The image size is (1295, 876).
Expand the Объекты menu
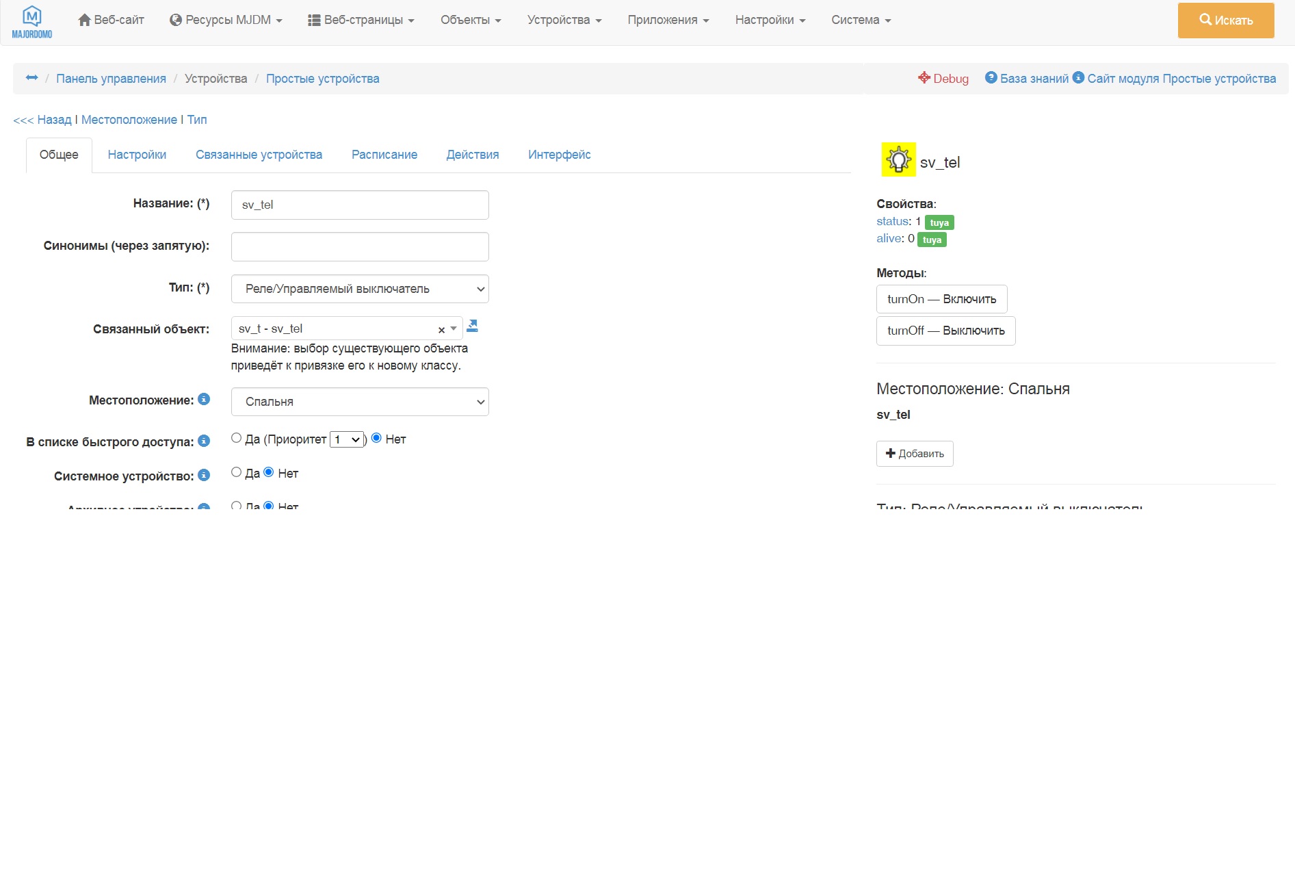pyautogui.click(x=471, y=21)
